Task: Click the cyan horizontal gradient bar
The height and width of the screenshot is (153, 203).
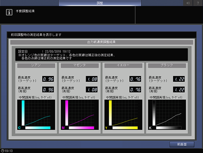Action: tap(38, 128)
